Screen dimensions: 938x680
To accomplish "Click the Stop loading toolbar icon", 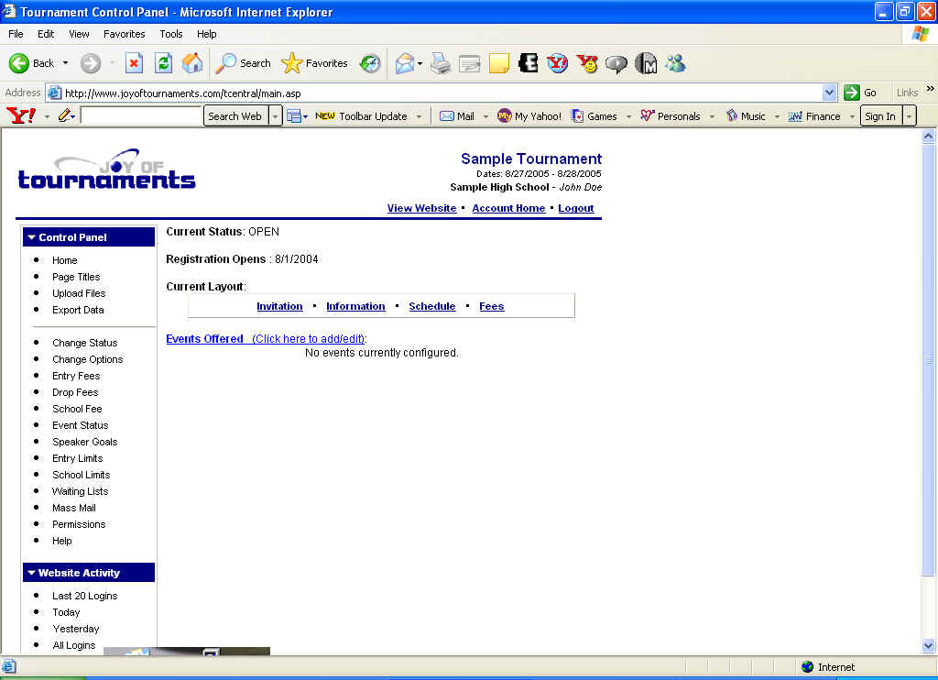I will tap(135, 63).
